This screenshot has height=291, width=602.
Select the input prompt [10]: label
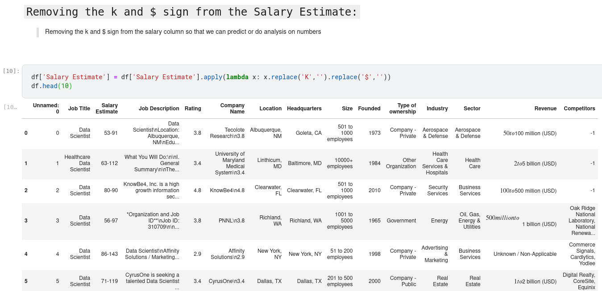coord(11,71)
